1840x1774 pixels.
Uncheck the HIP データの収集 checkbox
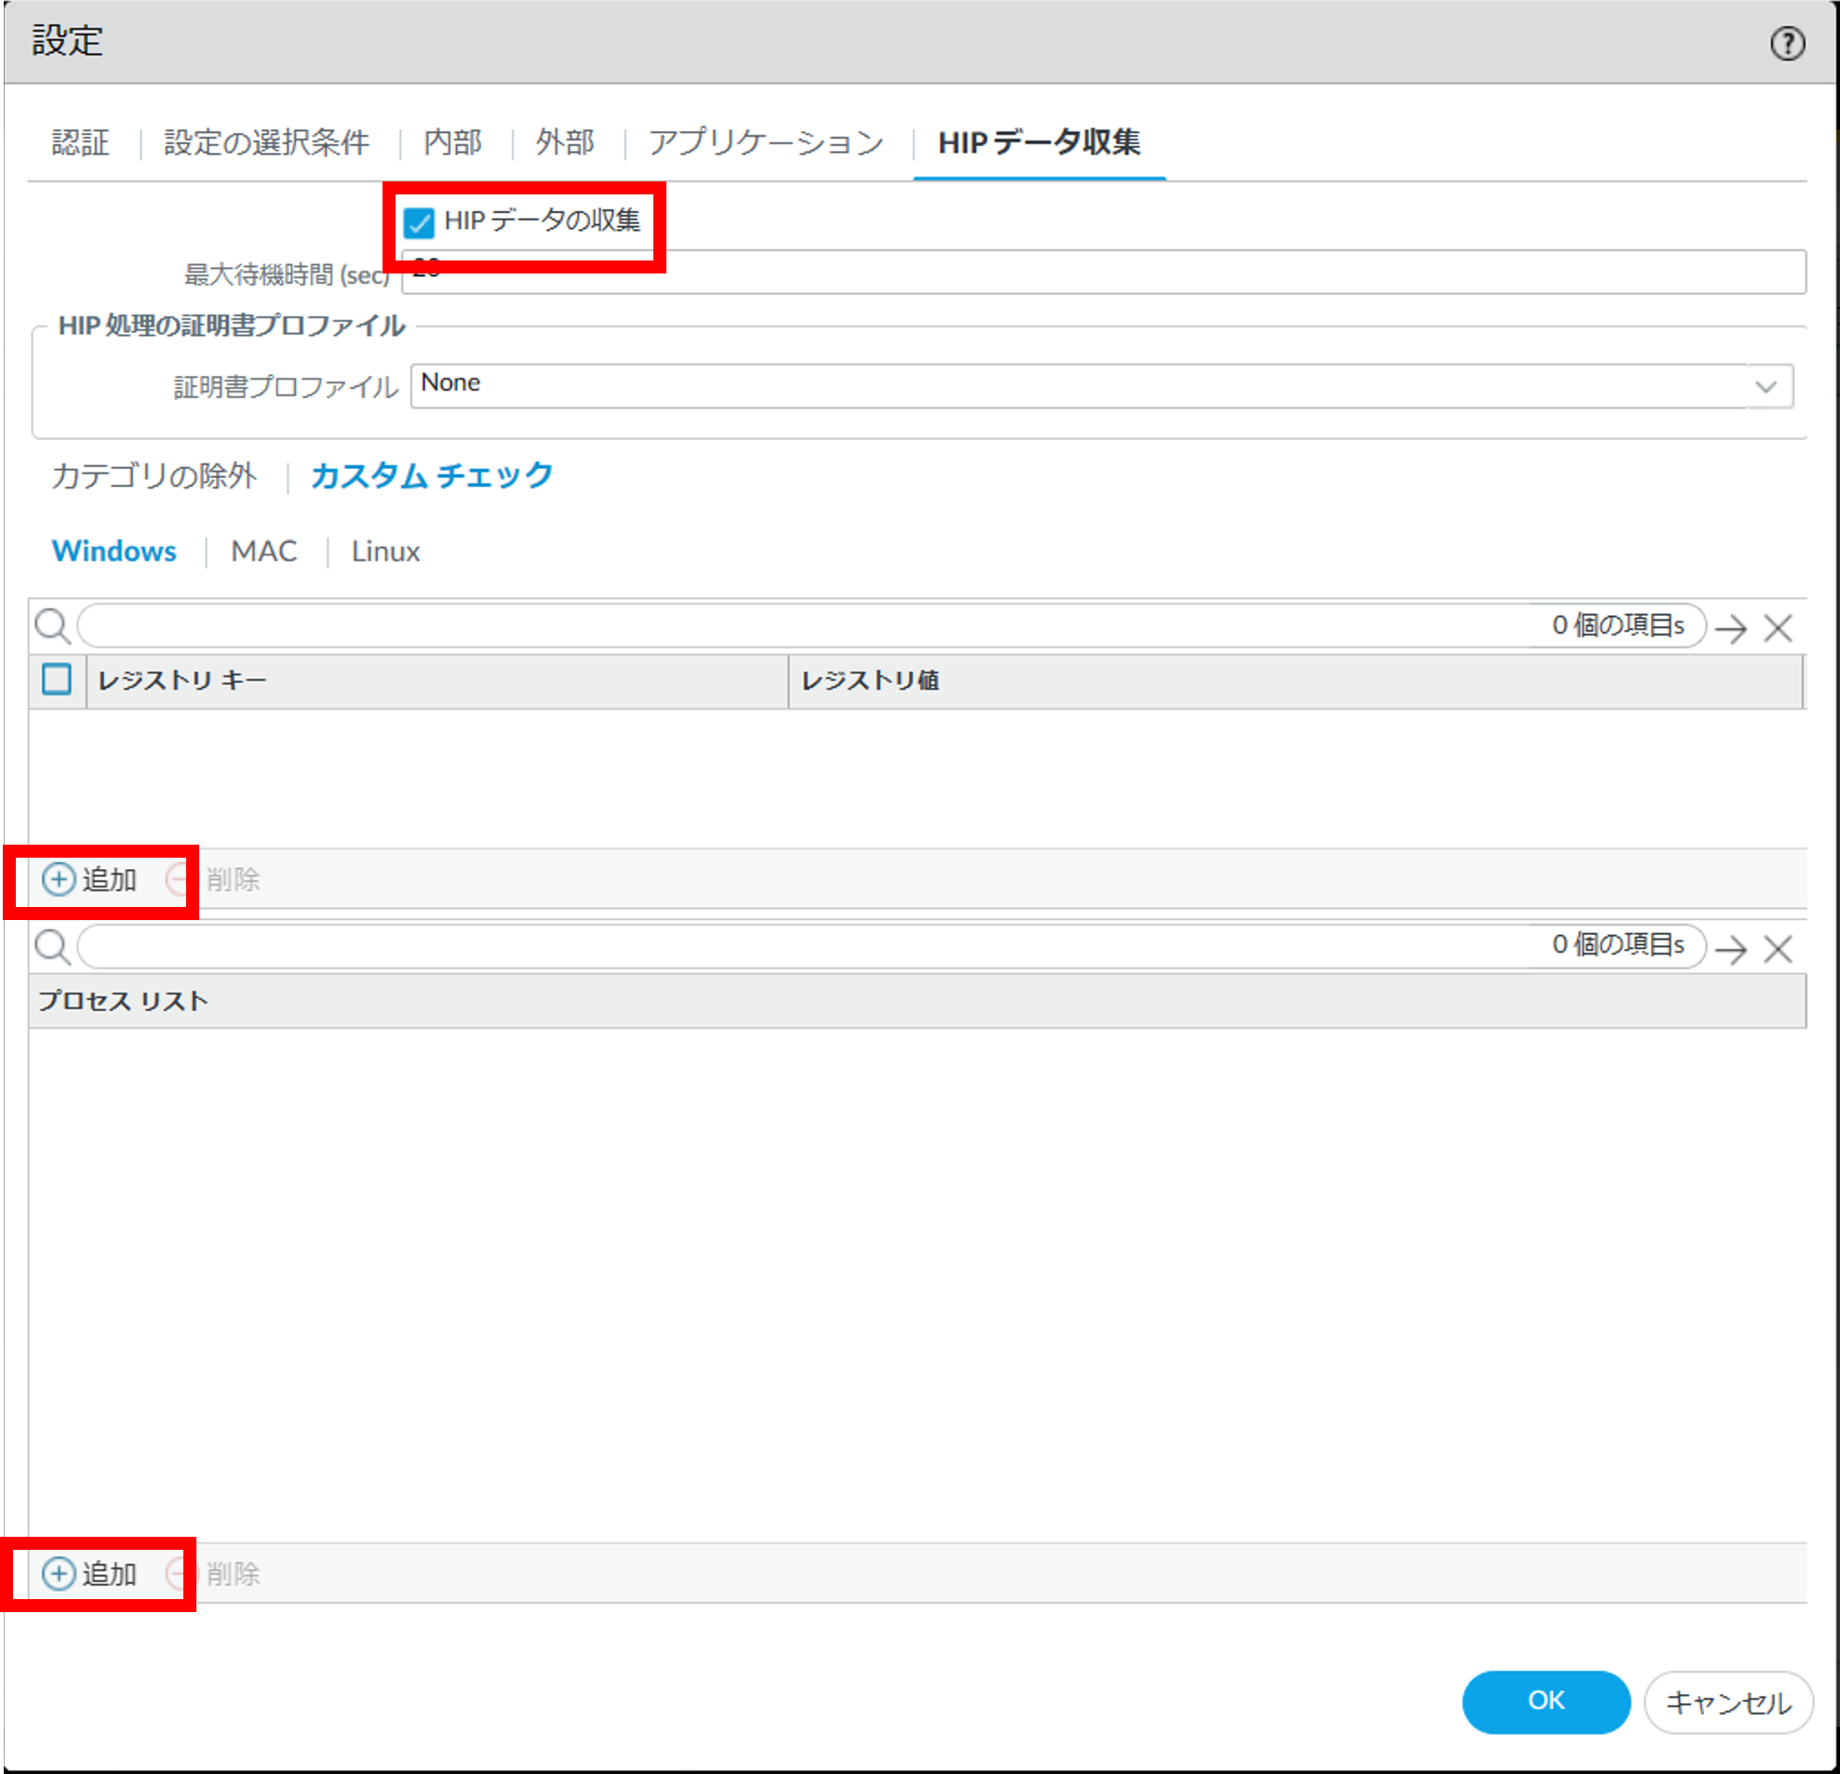[x=419, y=222]
